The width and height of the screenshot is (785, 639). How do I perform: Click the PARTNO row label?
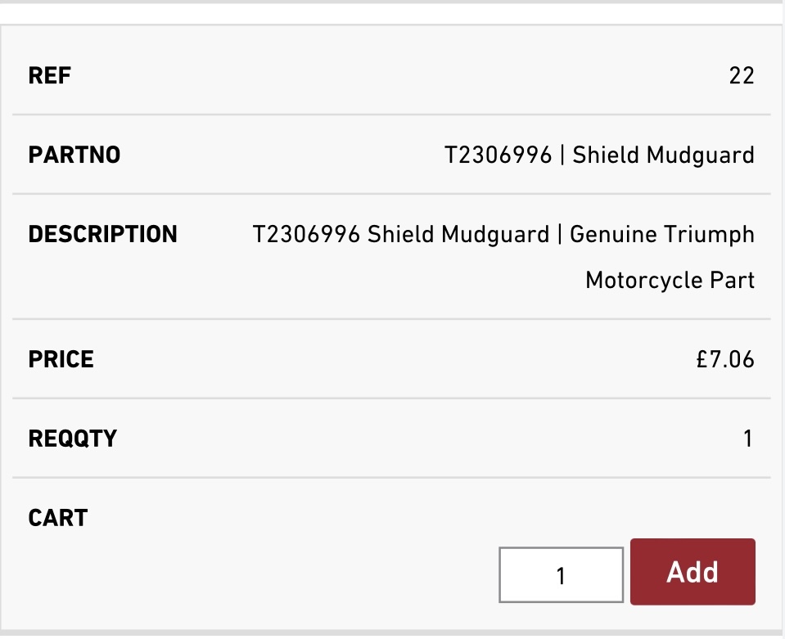click(74, 155)
